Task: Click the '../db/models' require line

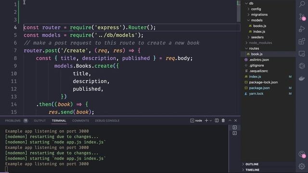Action: pos(84,35)
